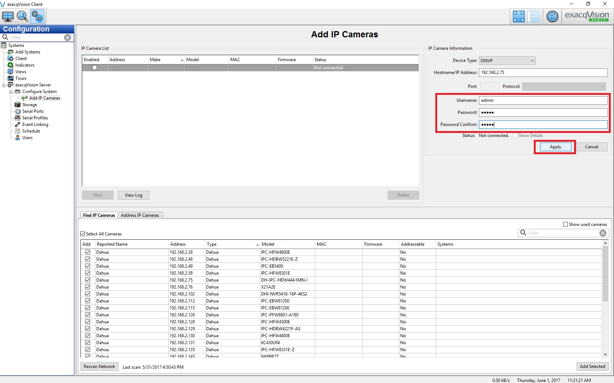
Task: Collapse the Configure System tree node
Action: coord(11,92)
